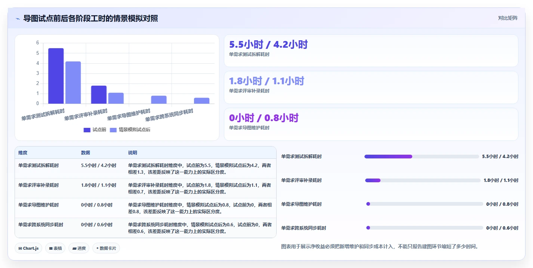533x268 pixels.
Task: Toggle the 情景模拟试点后 legend swatch
Action: [x=113, y=130]
